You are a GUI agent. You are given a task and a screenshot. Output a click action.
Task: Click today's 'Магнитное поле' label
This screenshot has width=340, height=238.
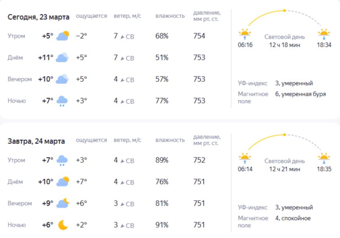tap(253, 98)
